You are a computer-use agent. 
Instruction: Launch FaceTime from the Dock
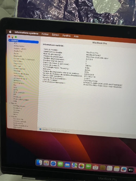coord(88,167)
